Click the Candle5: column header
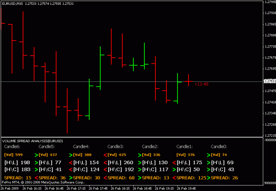Image resolution: width=276 pixels, height=191 pixels. point(47,147)
